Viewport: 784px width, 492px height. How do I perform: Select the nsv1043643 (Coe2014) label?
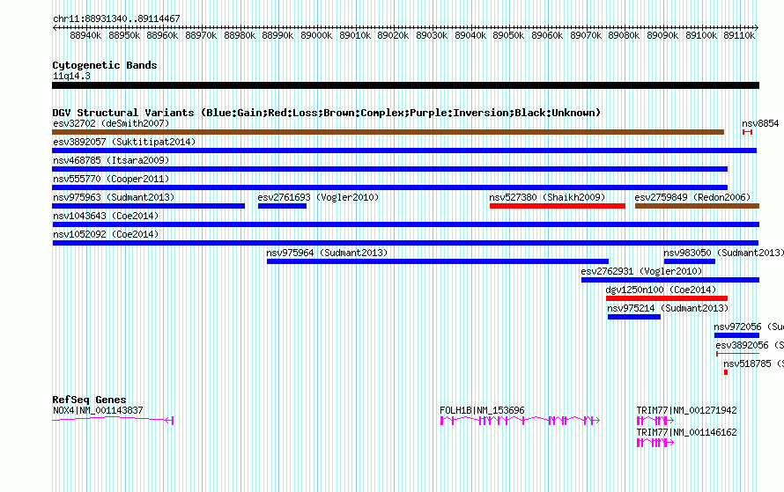[x=106, y=216]
